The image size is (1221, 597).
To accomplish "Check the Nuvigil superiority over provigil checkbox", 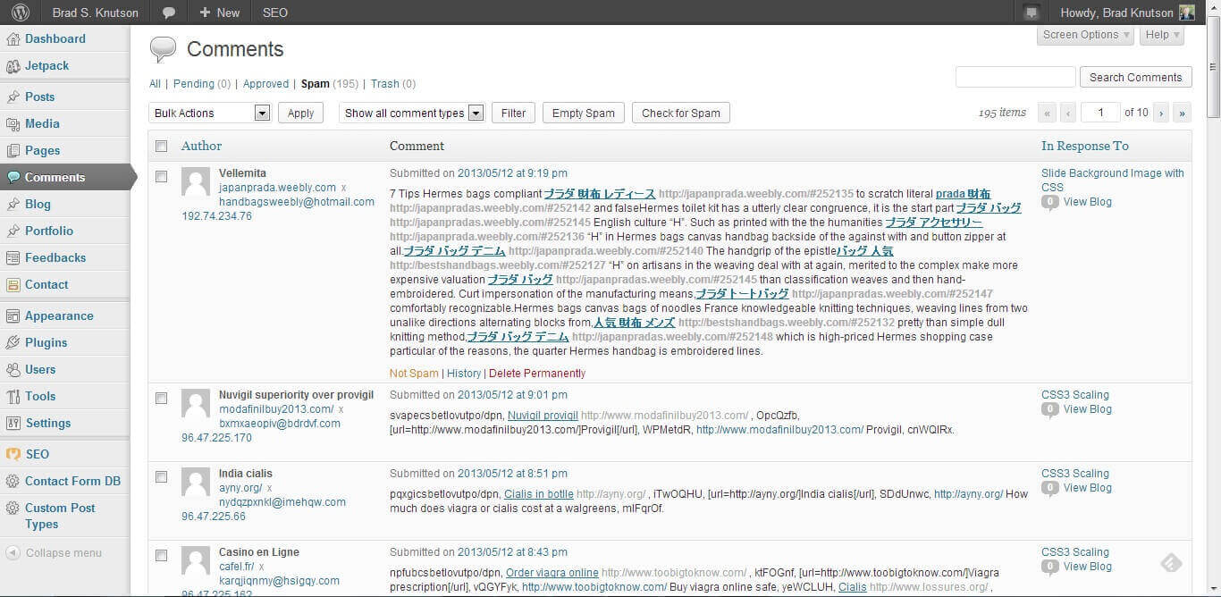I will (161, 399).
